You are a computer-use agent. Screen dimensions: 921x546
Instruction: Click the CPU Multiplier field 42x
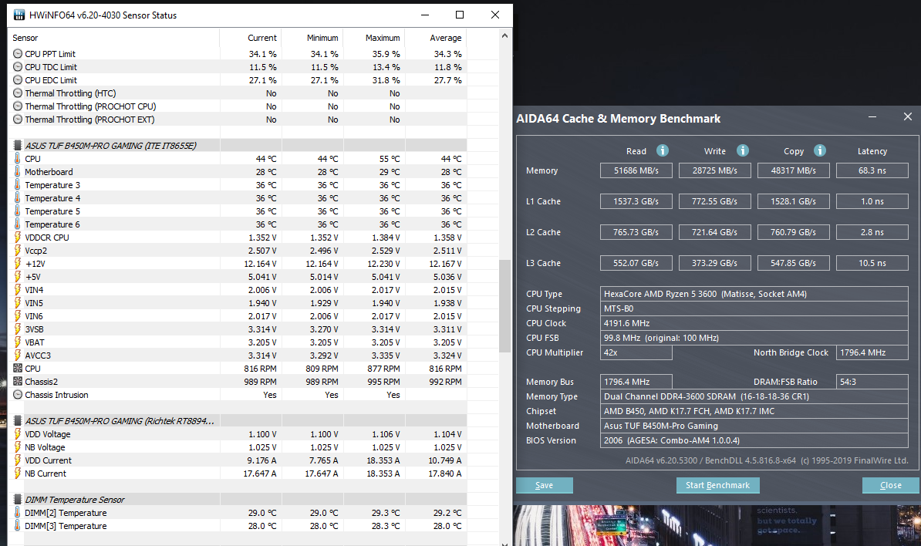pyautogui.click(x=636, y=352)
